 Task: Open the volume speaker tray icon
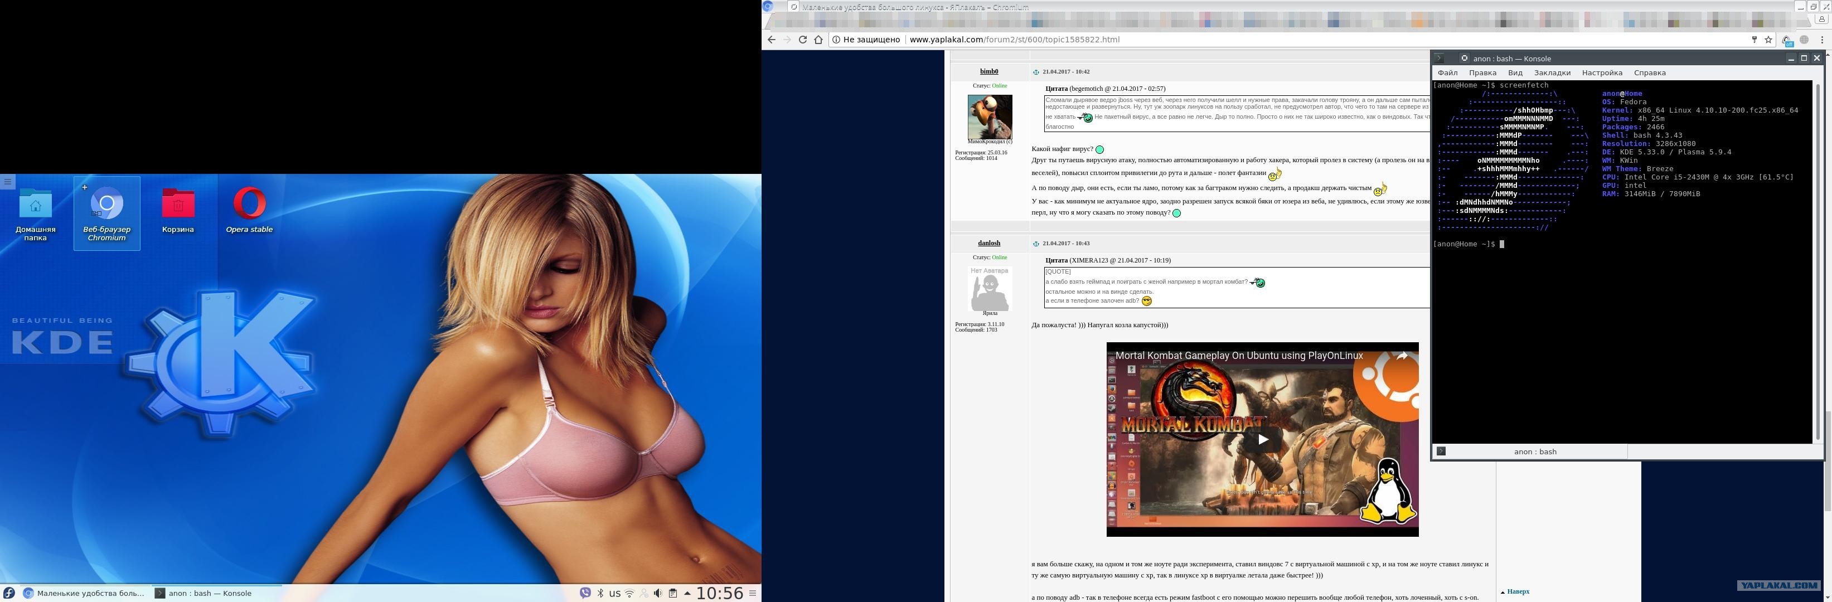658,593
